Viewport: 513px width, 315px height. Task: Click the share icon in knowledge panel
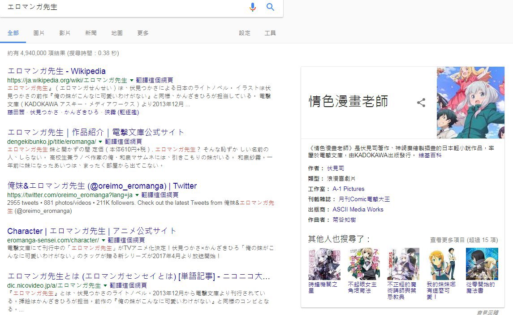pos(421,103)
